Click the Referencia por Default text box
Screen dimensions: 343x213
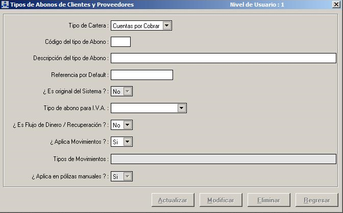(142, 75)
